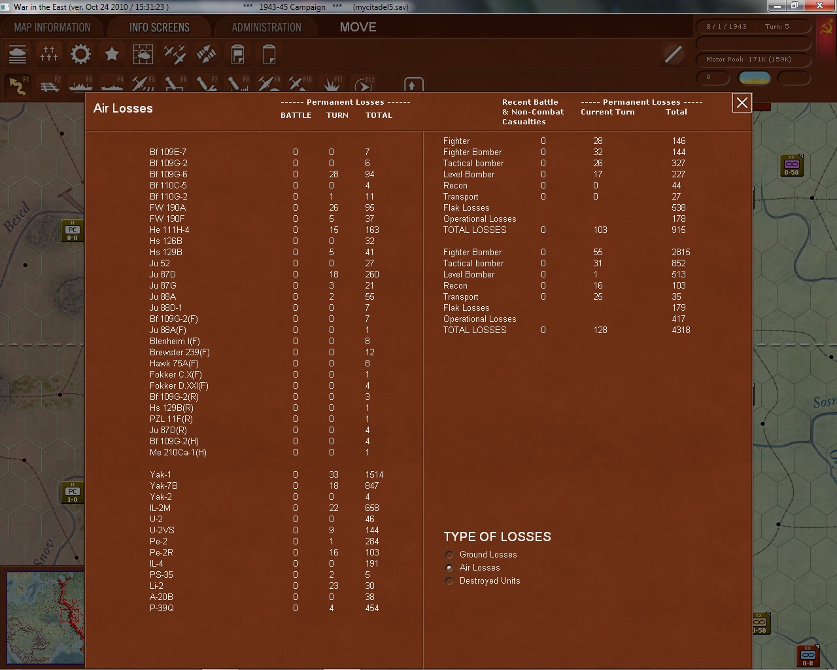
Task: Open the Air Doctrine planes icon
Action: pyautogui.click(x=175, y=54)
